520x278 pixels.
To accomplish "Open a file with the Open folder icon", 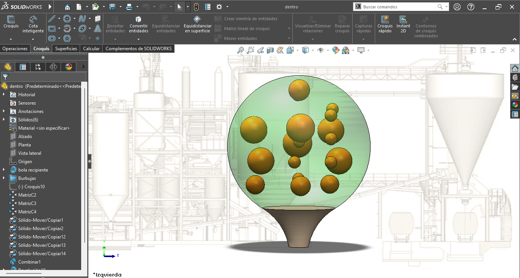I will pos(95,7).
